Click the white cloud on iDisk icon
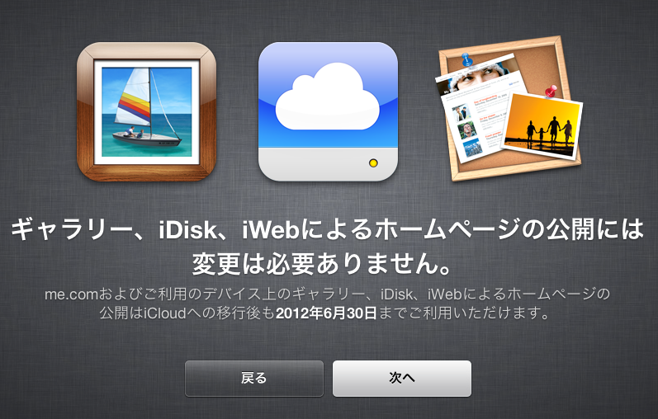Image resolution: width=658 pixels, height=419 pixels. pos(328,97)
